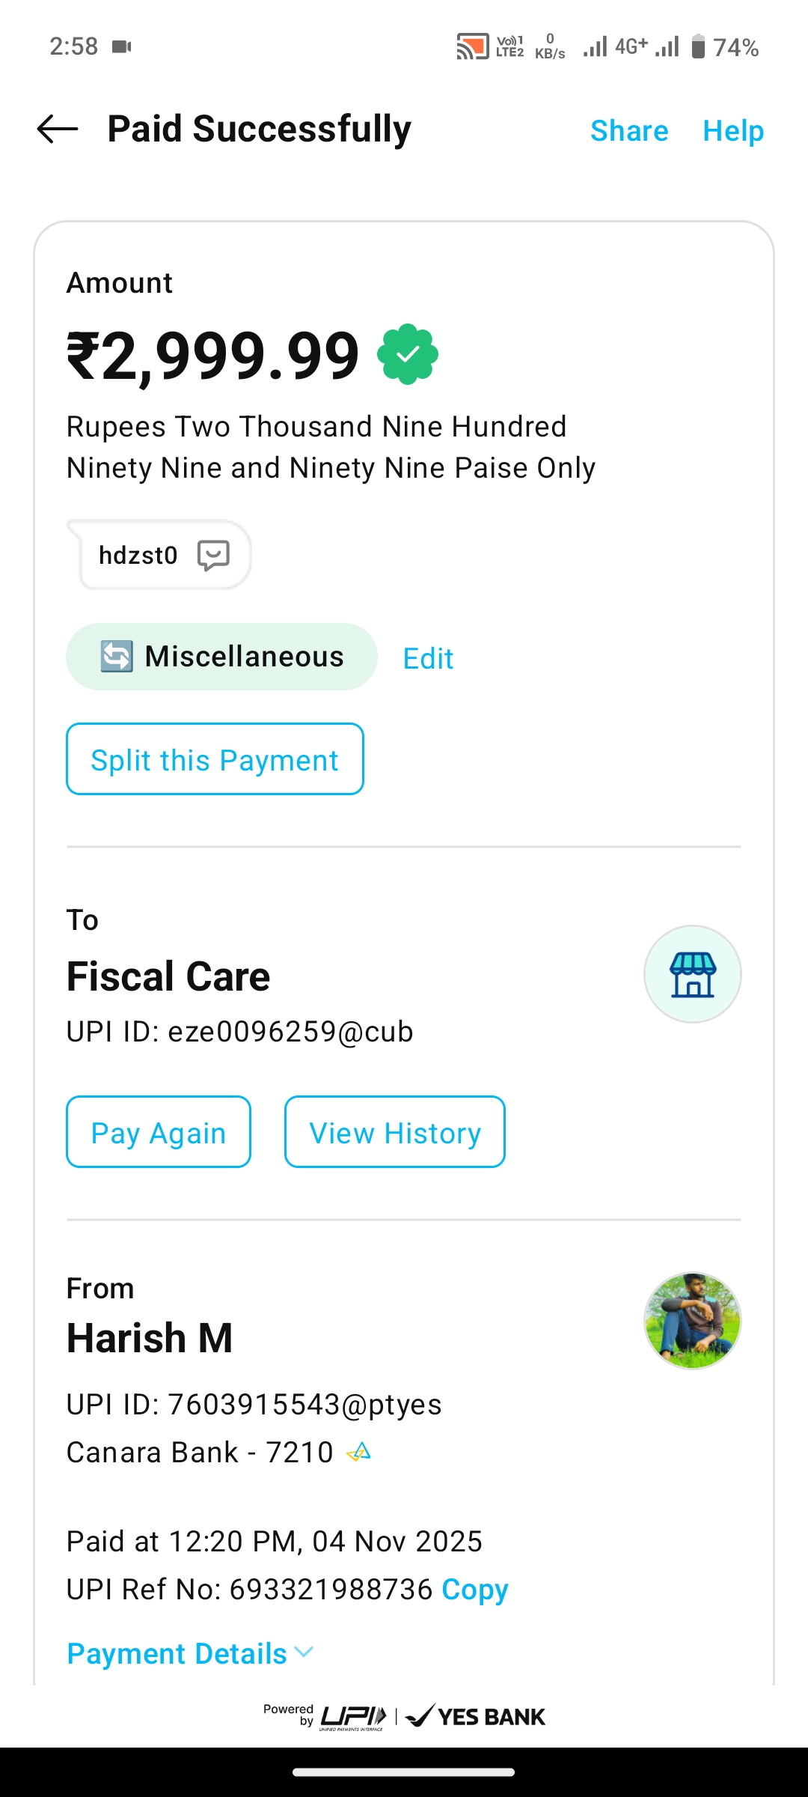Screen dimensions: 808x1797
Task: Tap the Fiscal Care store icon
Action: click(693, 974)
